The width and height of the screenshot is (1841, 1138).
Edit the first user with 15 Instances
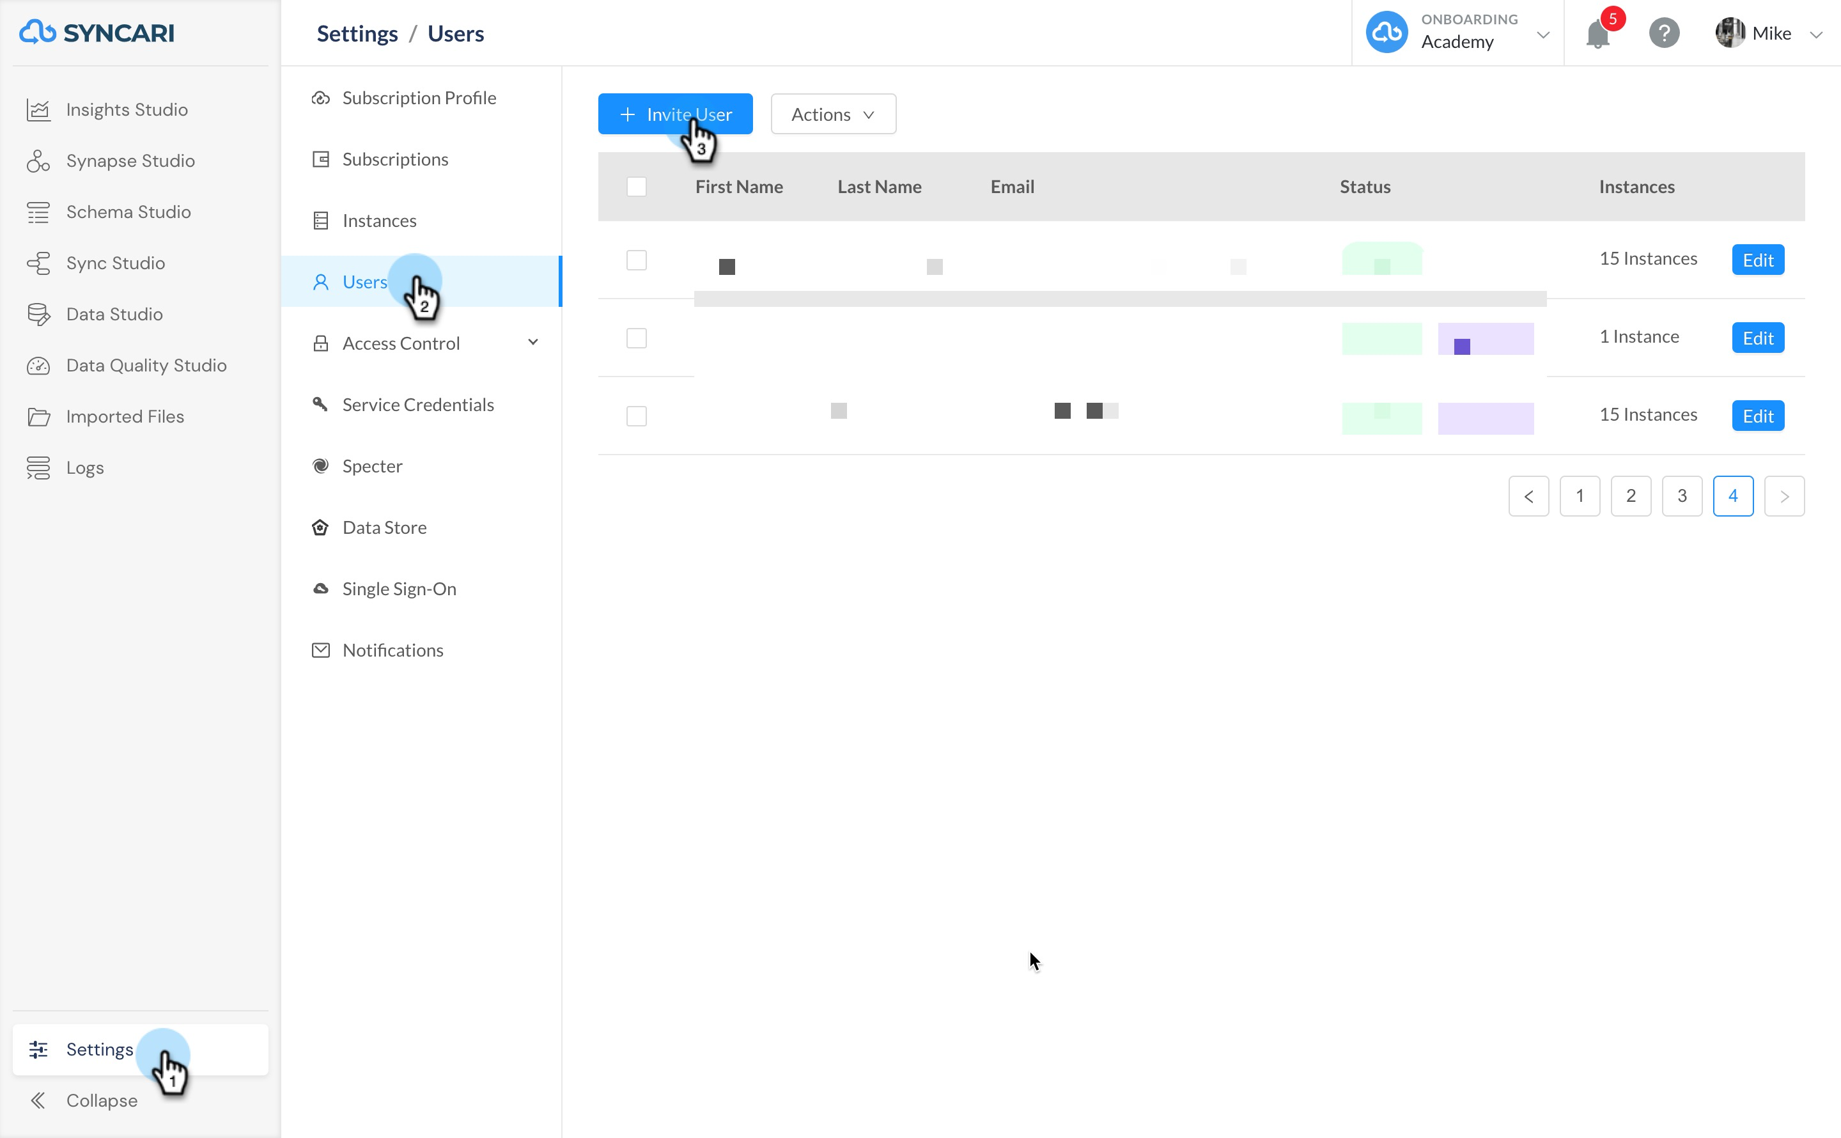[x=1757, y=260]
